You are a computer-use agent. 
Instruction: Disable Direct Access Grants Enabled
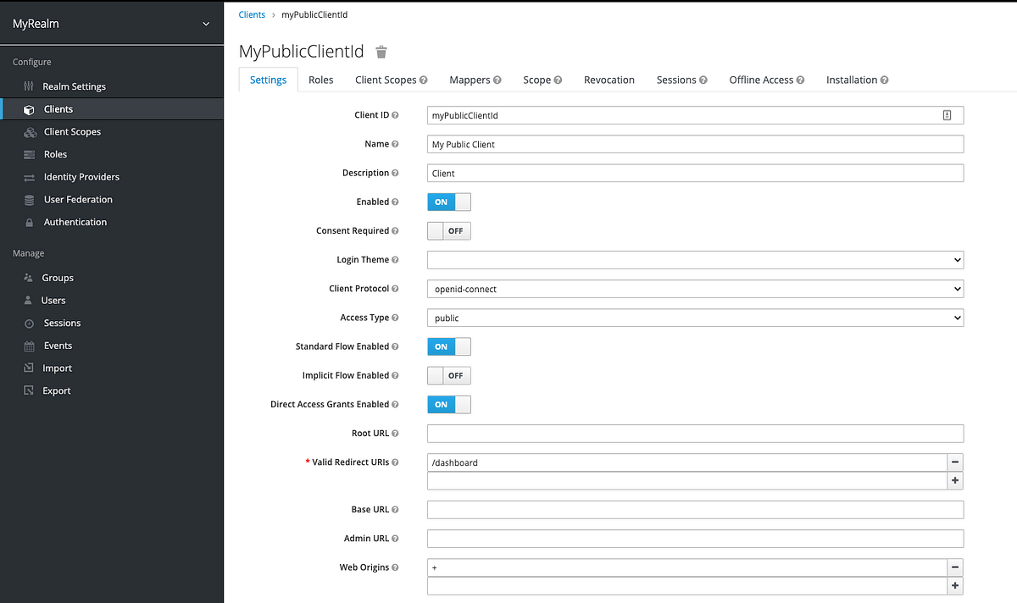click(448, 404)
